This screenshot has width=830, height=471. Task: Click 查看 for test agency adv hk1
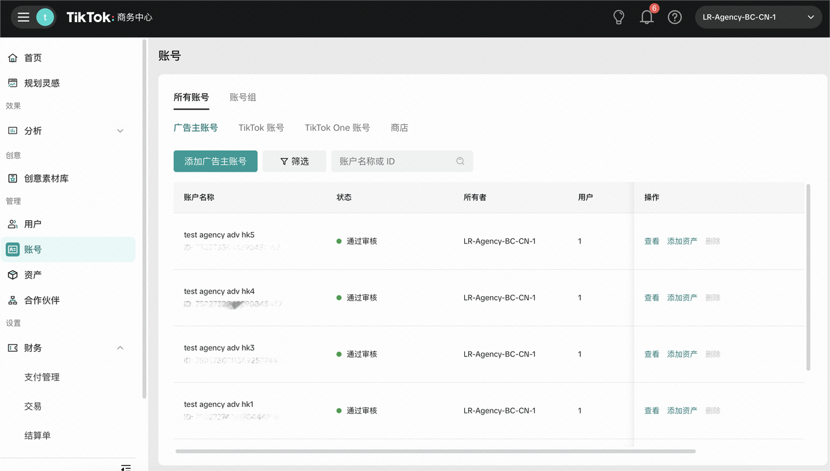click(652, 410)
